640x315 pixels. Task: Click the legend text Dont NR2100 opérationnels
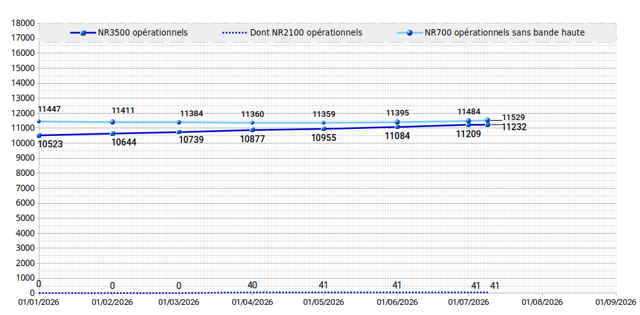(306, 32)
